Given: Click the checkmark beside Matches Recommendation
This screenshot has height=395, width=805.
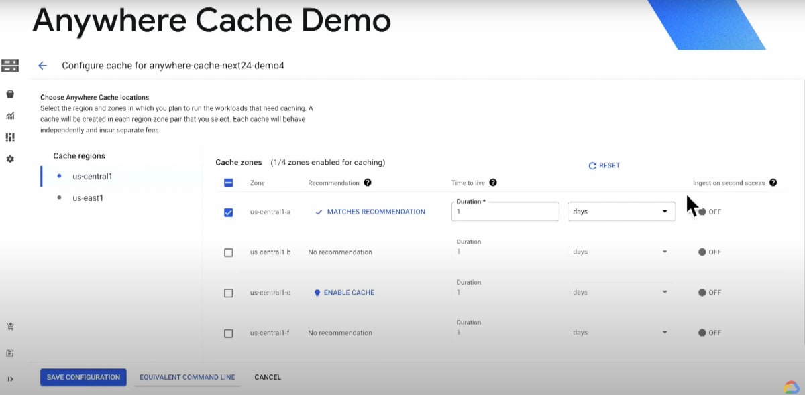Looking at the screenshot, I should [x=319, y=212].
